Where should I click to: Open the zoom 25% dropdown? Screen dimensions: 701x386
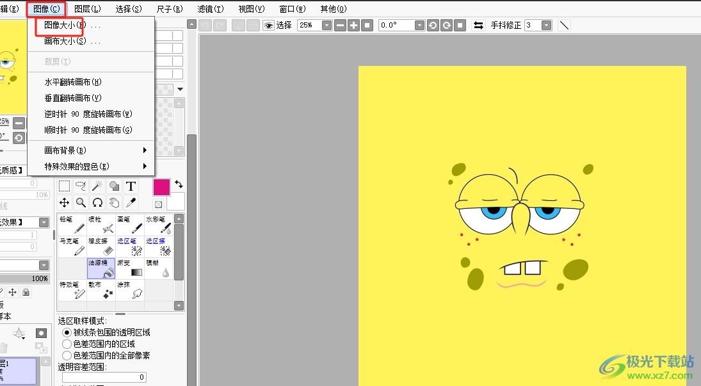coord(326,26)
